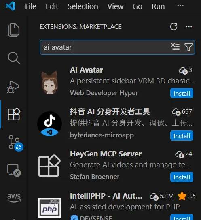Install the HeyGen MCP Server extension

[182, 177]
